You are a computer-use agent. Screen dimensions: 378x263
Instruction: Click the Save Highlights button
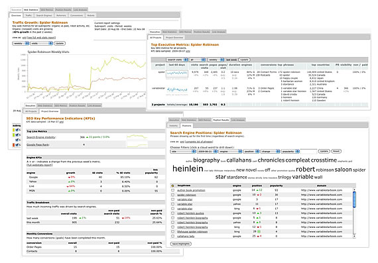click(x=181, y=244)
